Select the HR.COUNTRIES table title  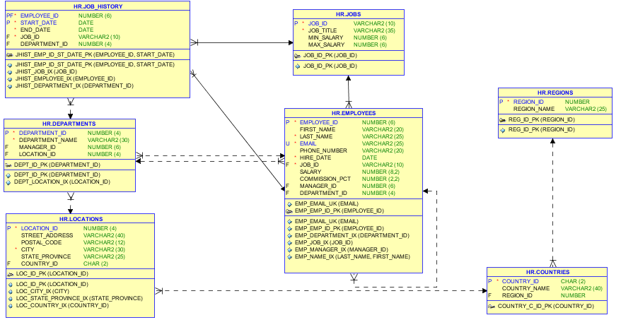point(547,272)
